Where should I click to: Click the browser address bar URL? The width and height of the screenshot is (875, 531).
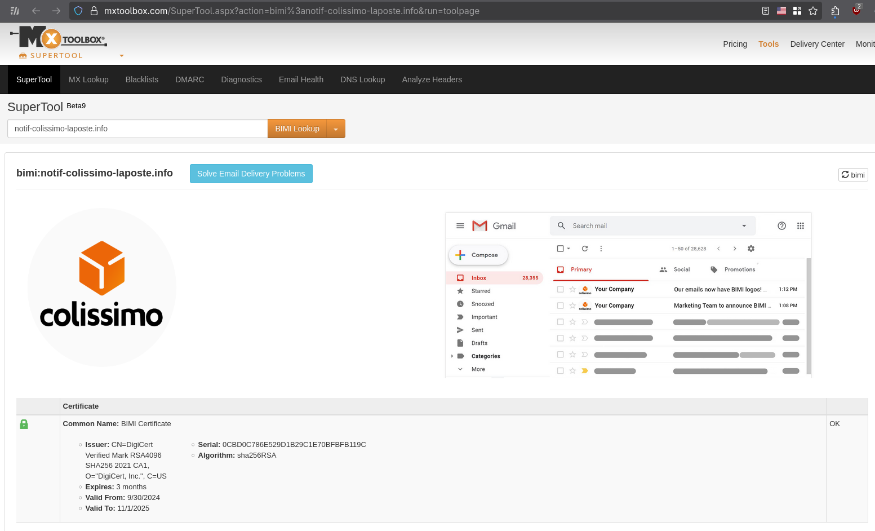(292, 11)
